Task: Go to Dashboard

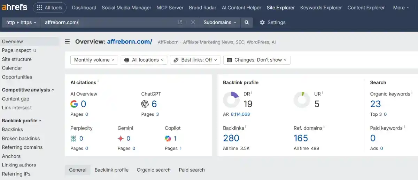Action: (x=84, y=8)
